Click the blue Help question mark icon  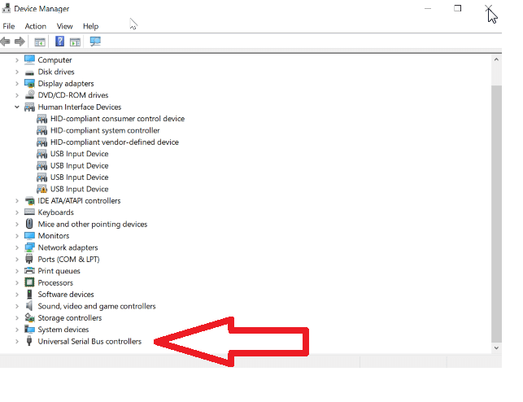[x=59, y=42]
